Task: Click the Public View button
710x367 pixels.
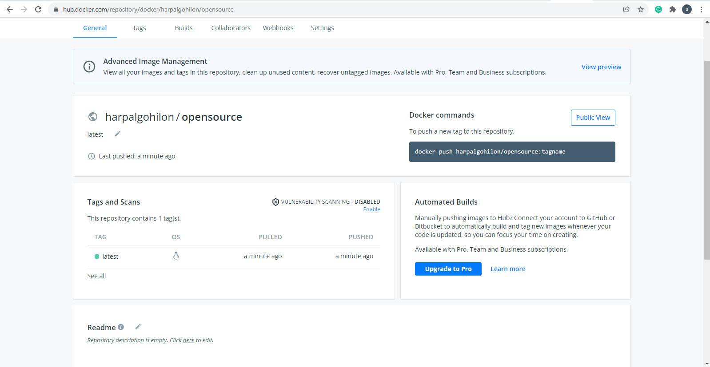Action: click(593, 118)
